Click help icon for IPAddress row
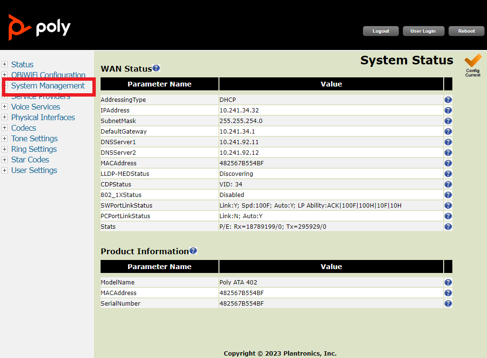The width and height of the screenshot is (487, 358). 448,110
